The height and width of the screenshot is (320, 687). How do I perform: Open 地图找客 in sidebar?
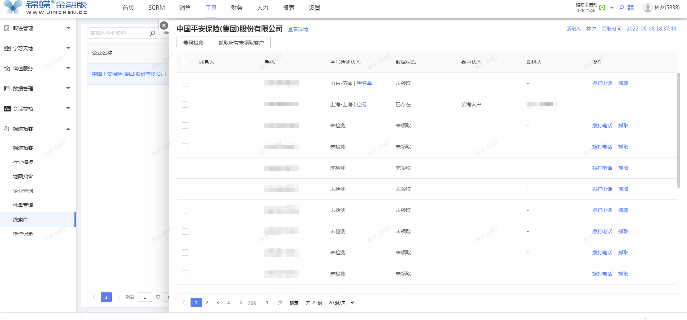point(23,177)
